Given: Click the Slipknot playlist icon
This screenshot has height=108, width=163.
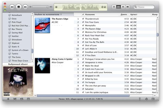Looking at the screenshot, I should 10,43.
